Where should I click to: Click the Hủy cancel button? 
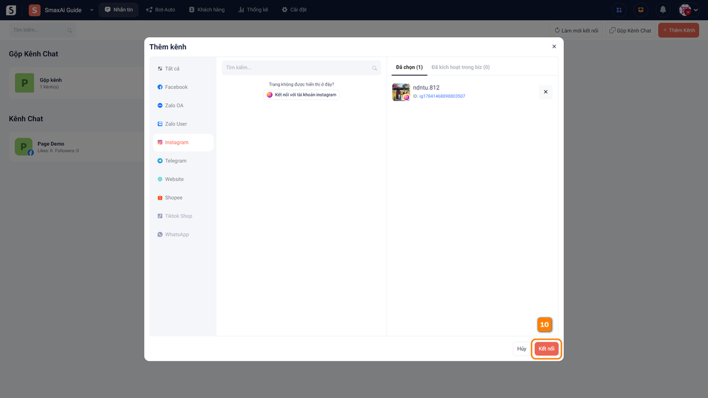pyautogui.click(x=522, y=349)
